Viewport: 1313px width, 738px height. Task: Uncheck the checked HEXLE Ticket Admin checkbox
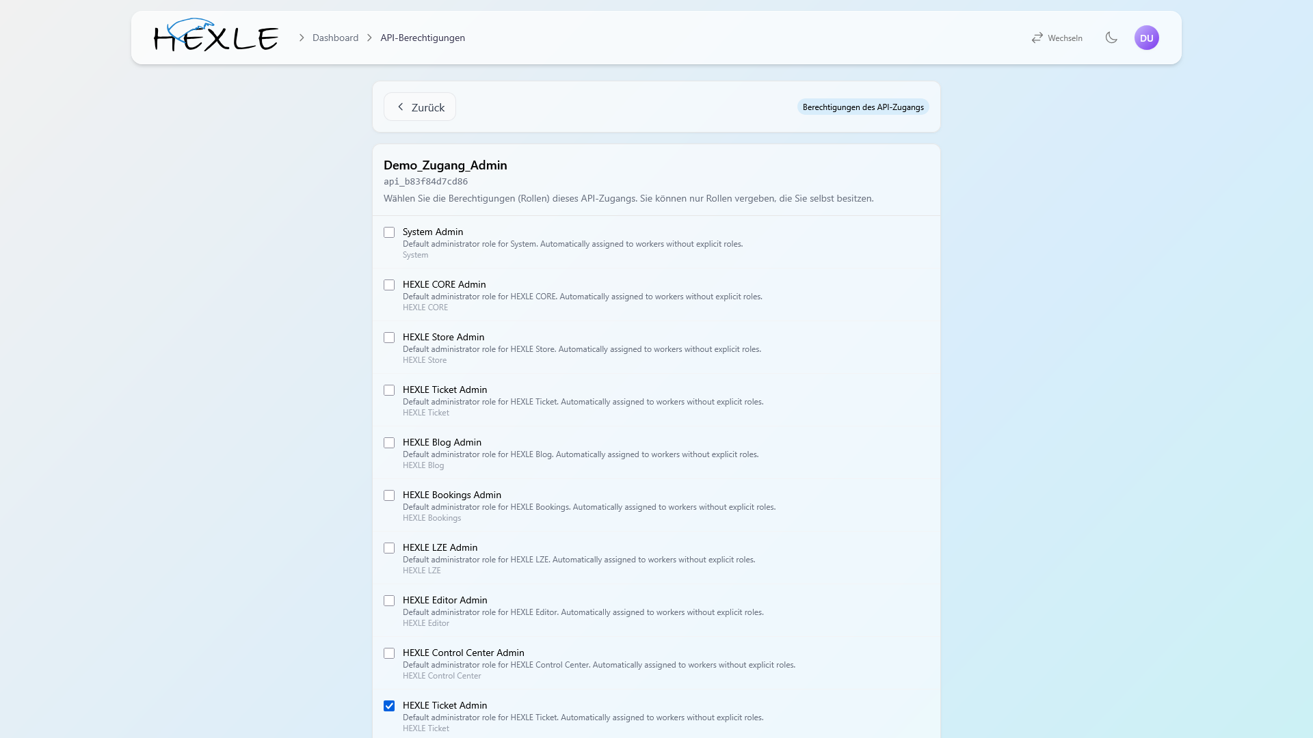coord(389,706)
